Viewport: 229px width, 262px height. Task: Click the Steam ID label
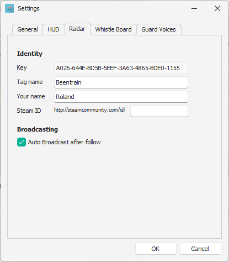[29, 111]
